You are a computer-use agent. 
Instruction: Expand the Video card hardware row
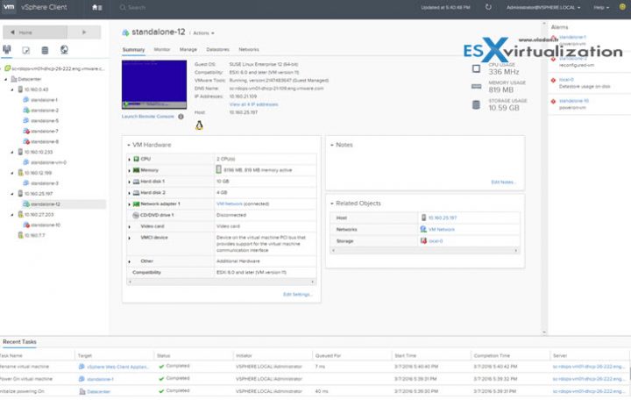pos(129,227)
